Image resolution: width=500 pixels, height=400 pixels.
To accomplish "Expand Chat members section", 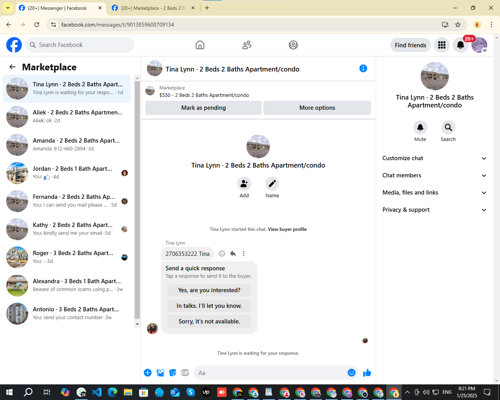I will click(x=434, y=175).
